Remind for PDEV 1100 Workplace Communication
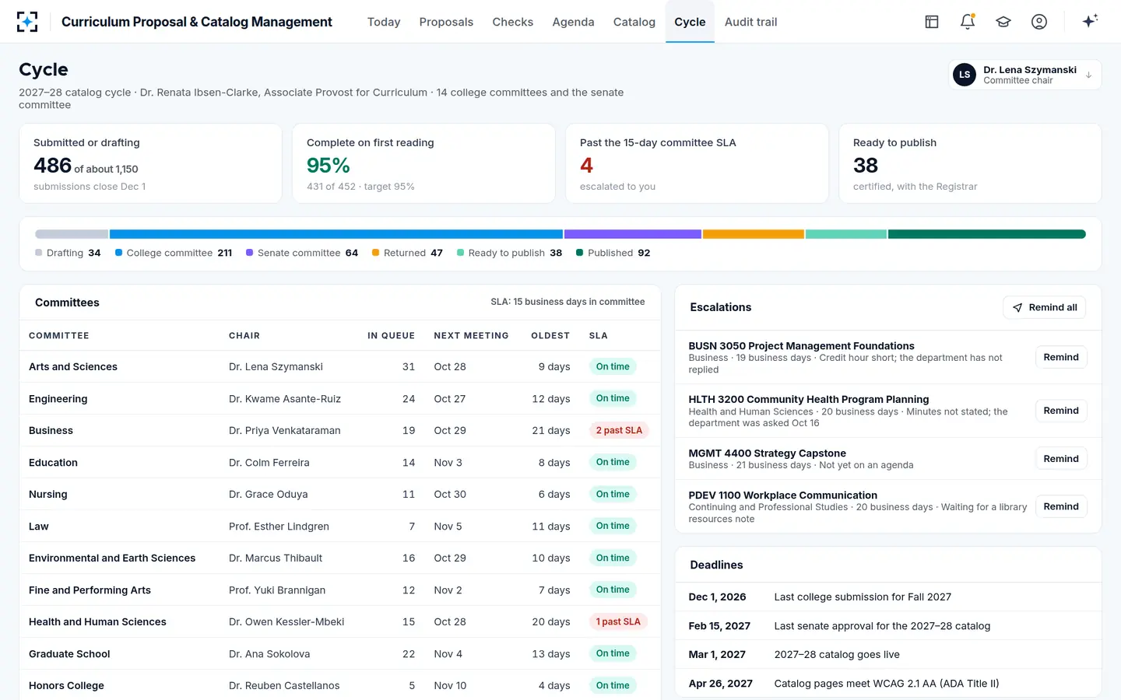The height and width of the screenshot is (700, 1121). point(1061,506)
